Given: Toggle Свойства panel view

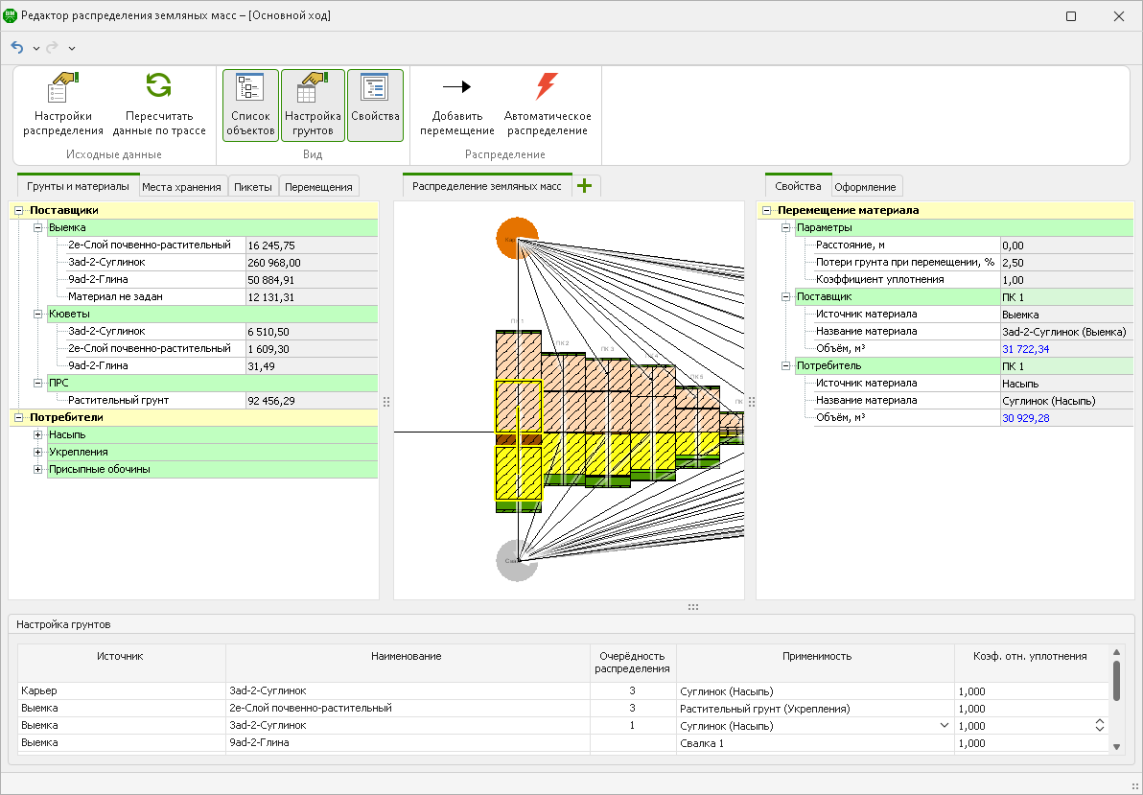Looking at the screenshot, I should pyautogui.click(x=375, y=105).
